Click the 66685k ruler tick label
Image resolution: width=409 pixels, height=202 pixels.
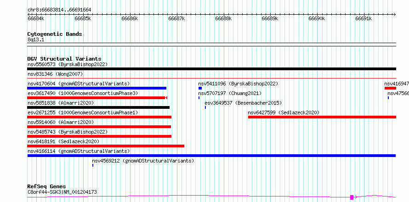(83, 18)
